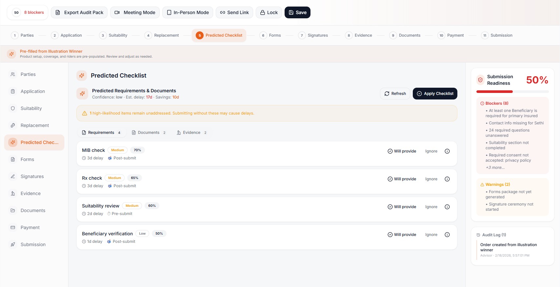Click the Submission Readiness shield icon
The image size is (560, 287).
pos(480,80)
